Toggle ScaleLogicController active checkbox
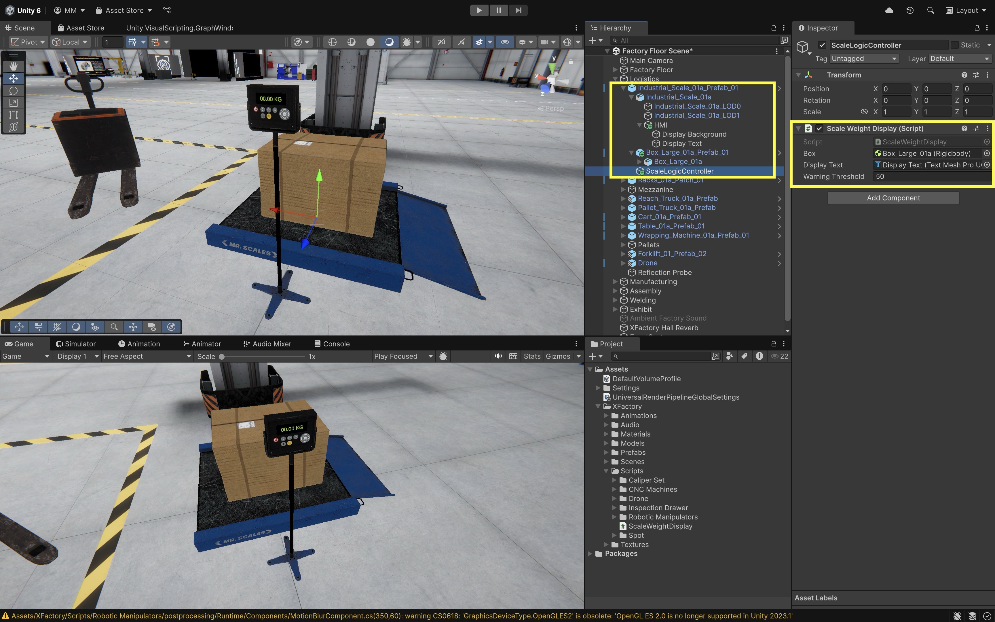Image resolution: width=995 pixels, height=622 pixels. click(x=822, y=45)
